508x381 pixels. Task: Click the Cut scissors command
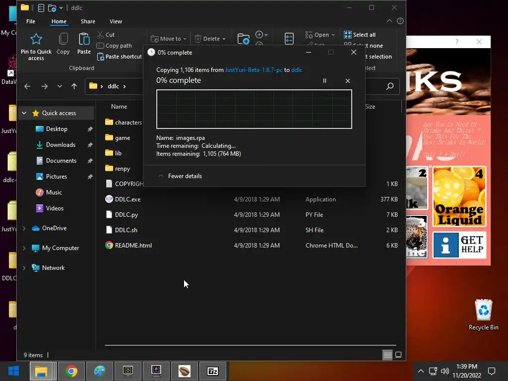pyautogui.click(x=106, y=35)
